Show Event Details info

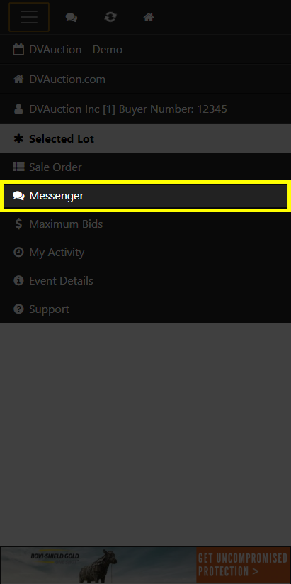coord(145,280)
